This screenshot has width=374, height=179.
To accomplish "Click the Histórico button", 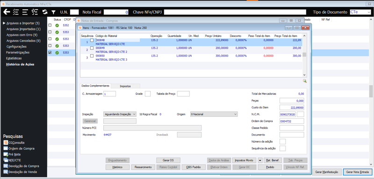I will click(x=117, y=167).
